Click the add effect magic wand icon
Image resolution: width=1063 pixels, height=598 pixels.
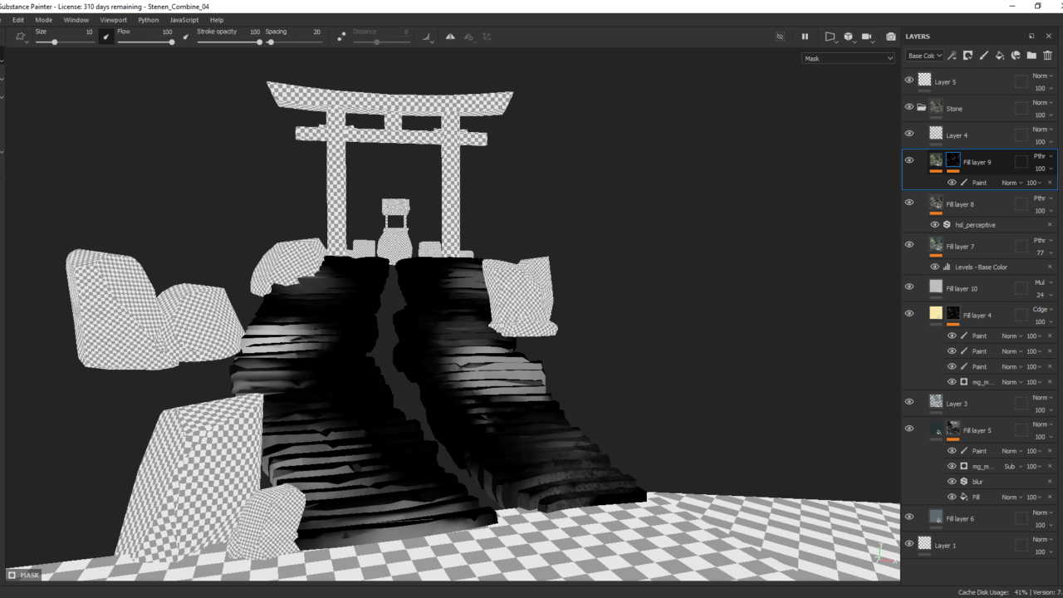tap(952, 56)
